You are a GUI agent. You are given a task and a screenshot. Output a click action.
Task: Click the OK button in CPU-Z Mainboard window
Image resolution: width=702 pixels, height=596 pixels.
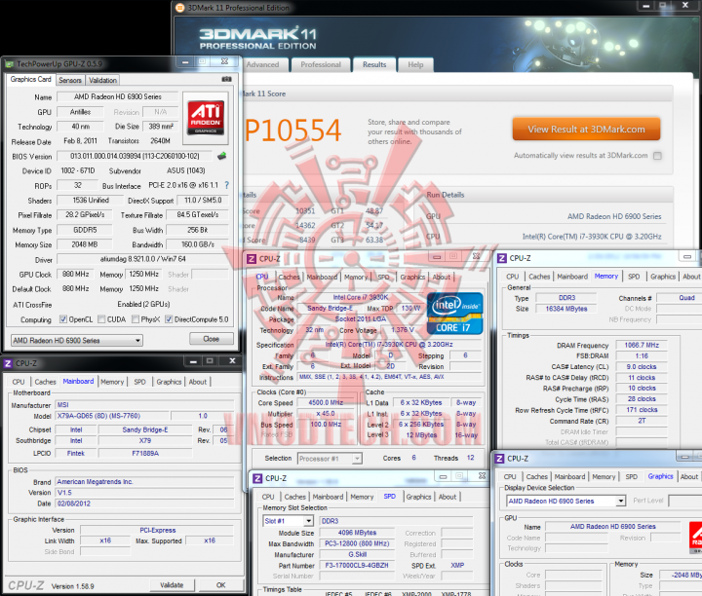[220, 585]
